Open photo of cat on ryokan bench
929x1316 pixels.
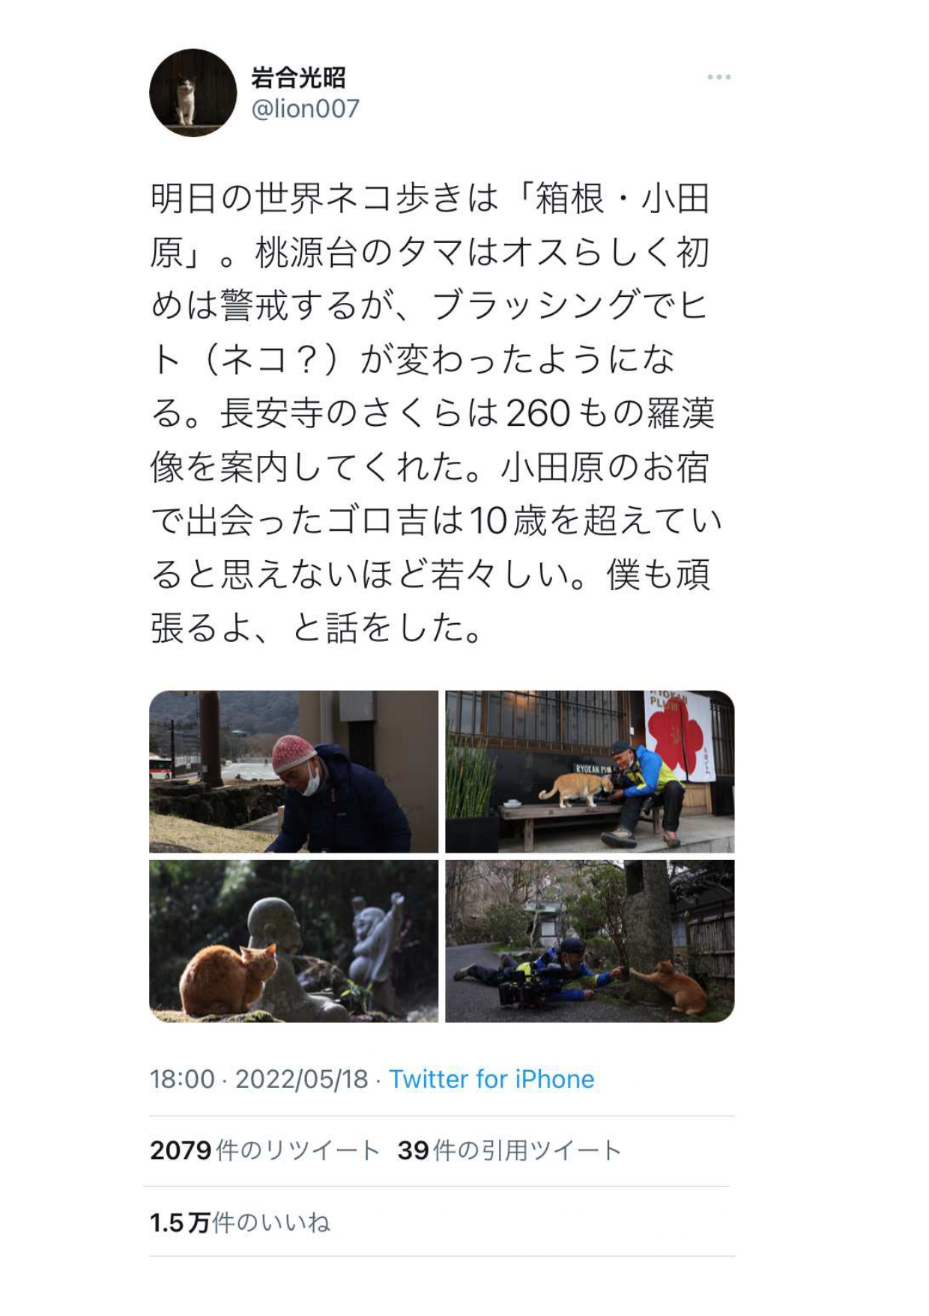(590, 772)
